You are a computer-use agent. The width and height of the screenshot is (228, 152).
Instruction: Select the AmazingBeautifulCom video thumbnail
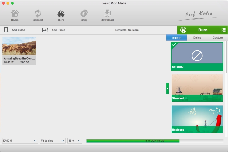tap(19, 46)
